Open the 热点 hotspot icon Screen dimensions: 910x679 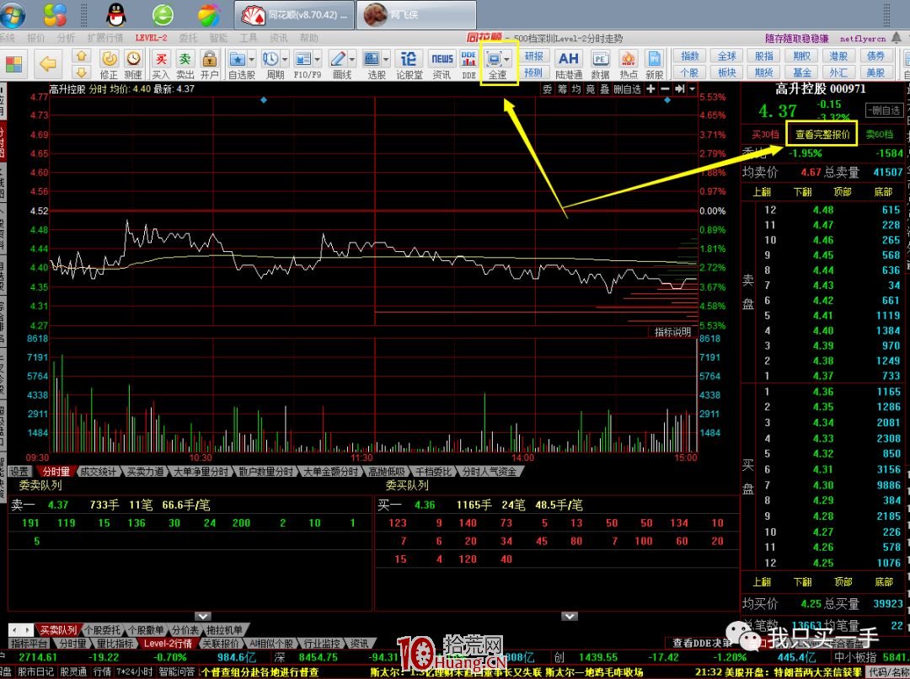[x=628, y=64]
